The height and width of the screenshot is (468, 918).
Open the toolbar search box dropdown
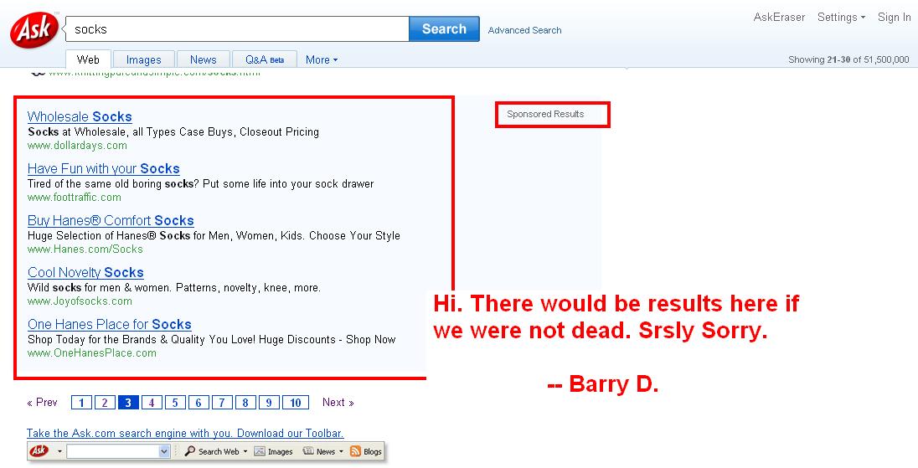point(164,451)
